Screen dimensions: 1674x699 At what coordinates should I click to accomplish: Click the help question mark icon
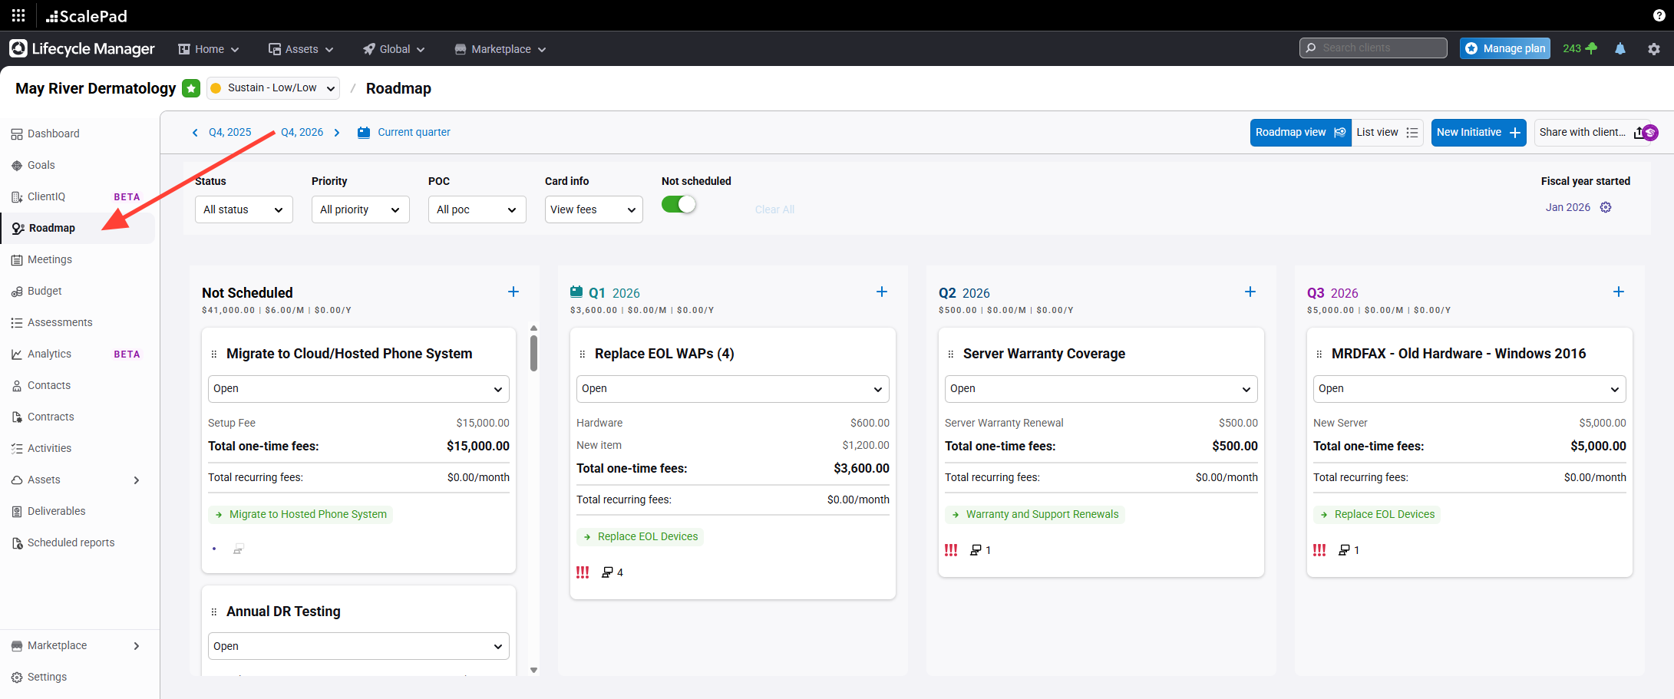[1659, 15]
